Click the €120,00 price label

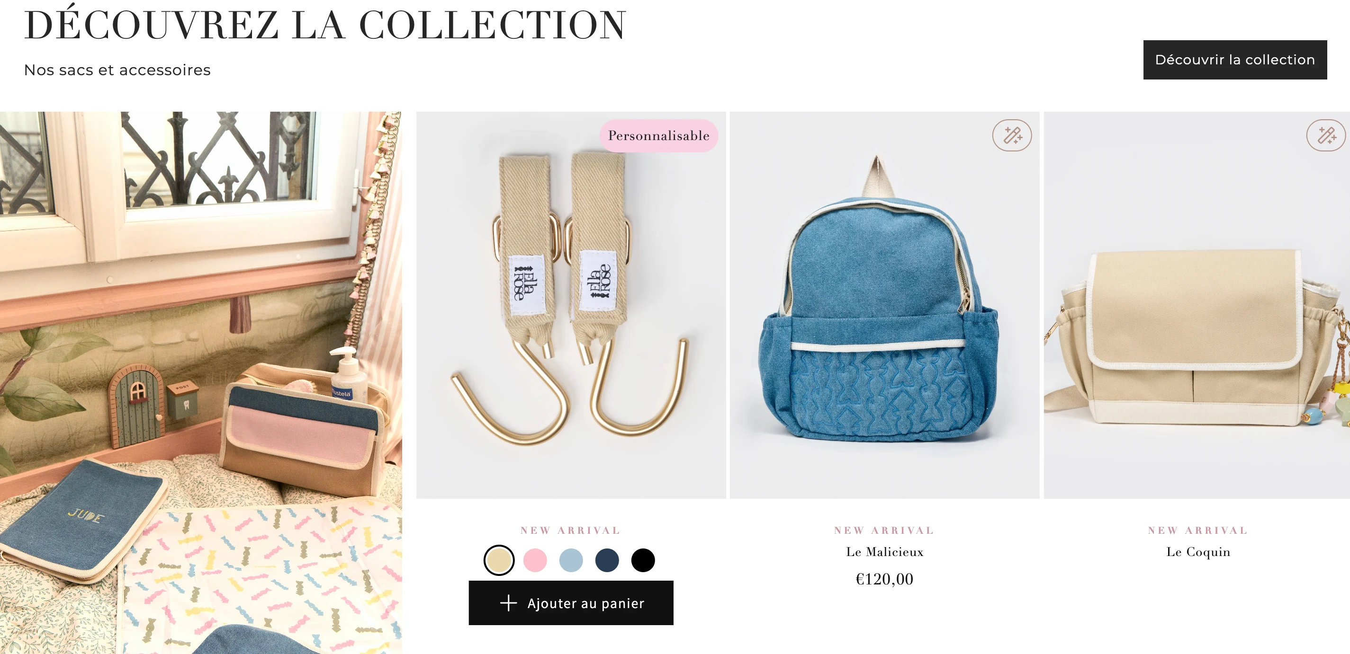(885, 579)
